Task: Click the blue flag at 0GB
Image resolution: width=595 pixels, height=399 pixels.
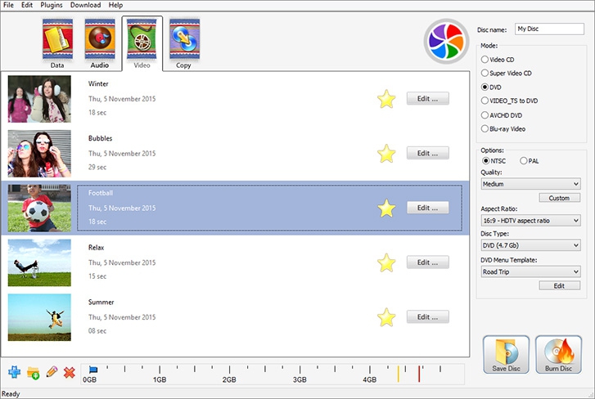Action: [93, 369]
